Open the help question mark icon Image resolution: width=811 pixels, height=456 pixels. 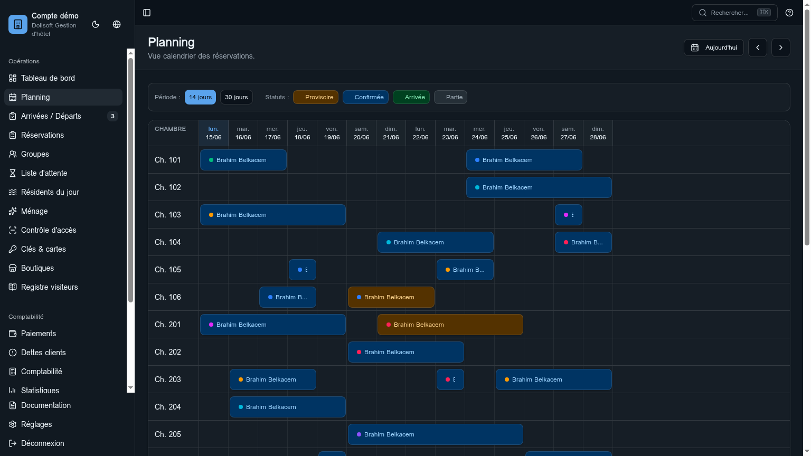pyautogui.click(x=789, y=13)
